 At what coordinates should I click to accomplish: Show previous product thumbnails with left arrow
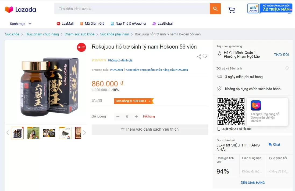point(8,133)
